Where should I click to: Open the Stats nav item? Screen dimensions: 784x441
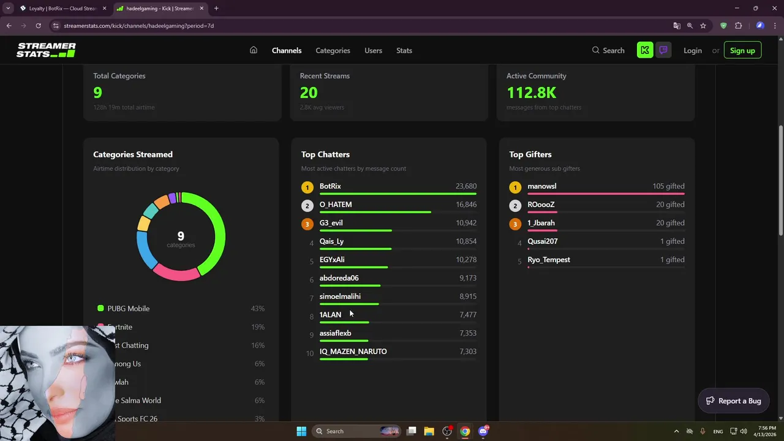tap(404, 50)
